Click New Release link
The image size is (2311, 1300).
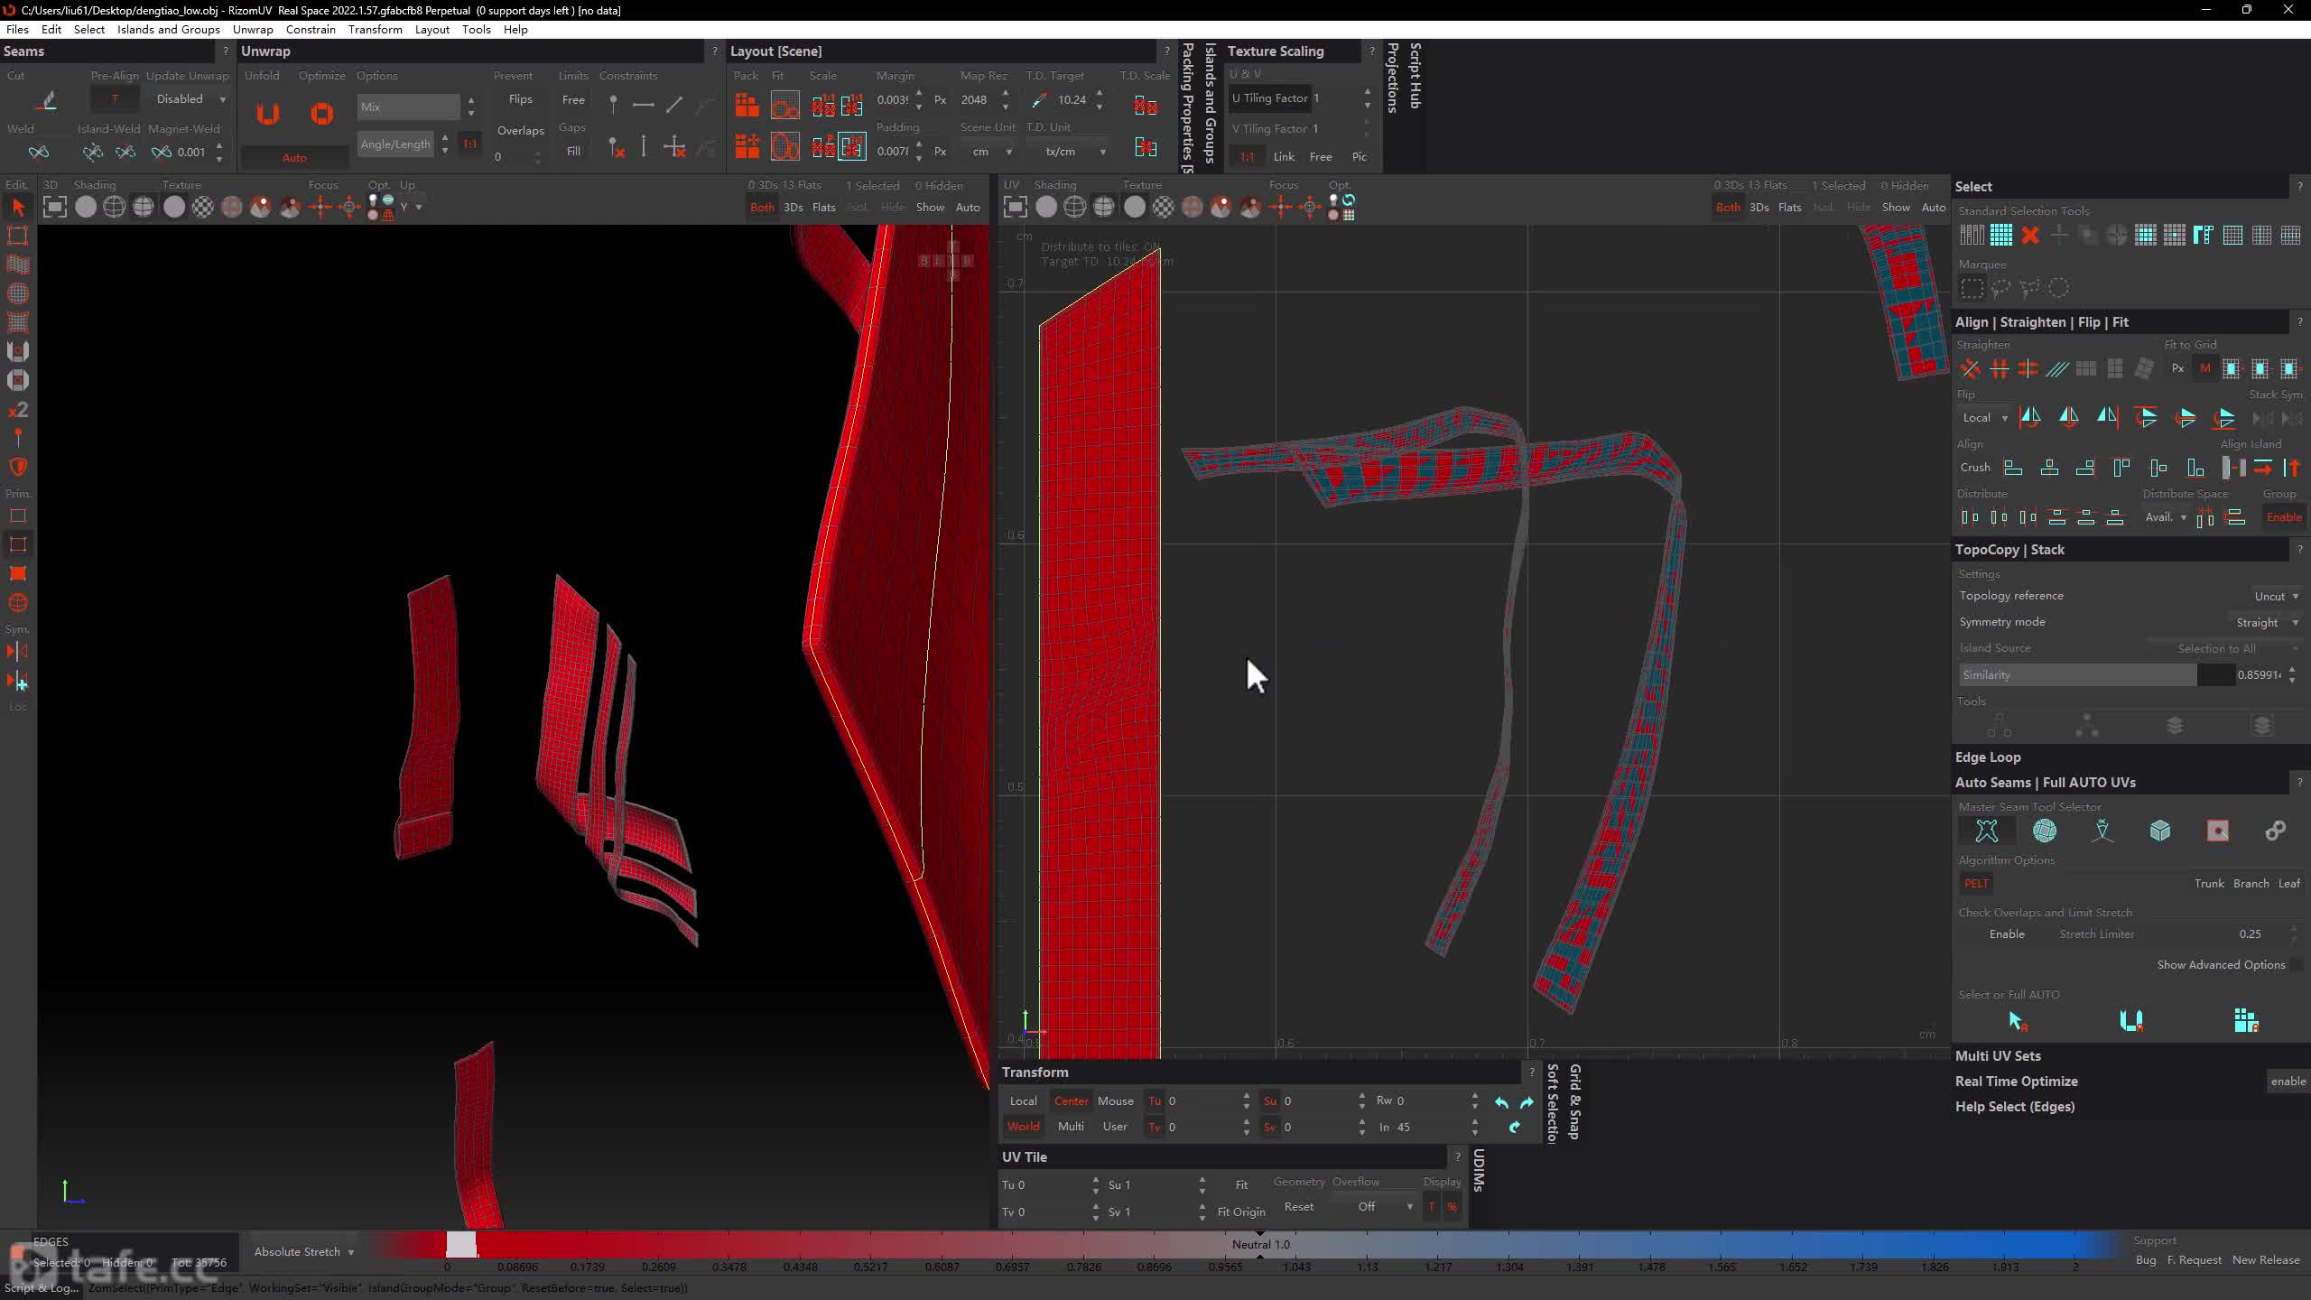(2266, 1260)
